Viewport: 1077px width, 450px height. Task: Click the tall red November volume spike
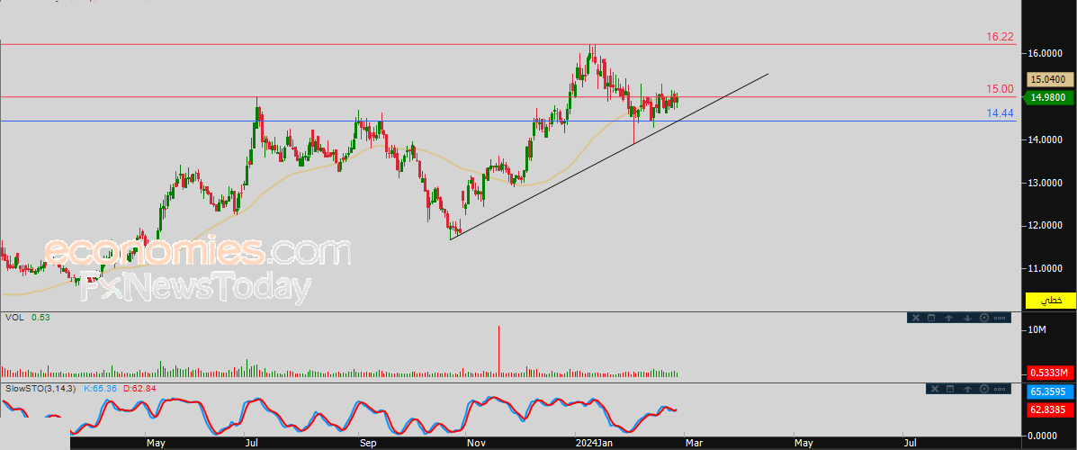tap(498, 351)
